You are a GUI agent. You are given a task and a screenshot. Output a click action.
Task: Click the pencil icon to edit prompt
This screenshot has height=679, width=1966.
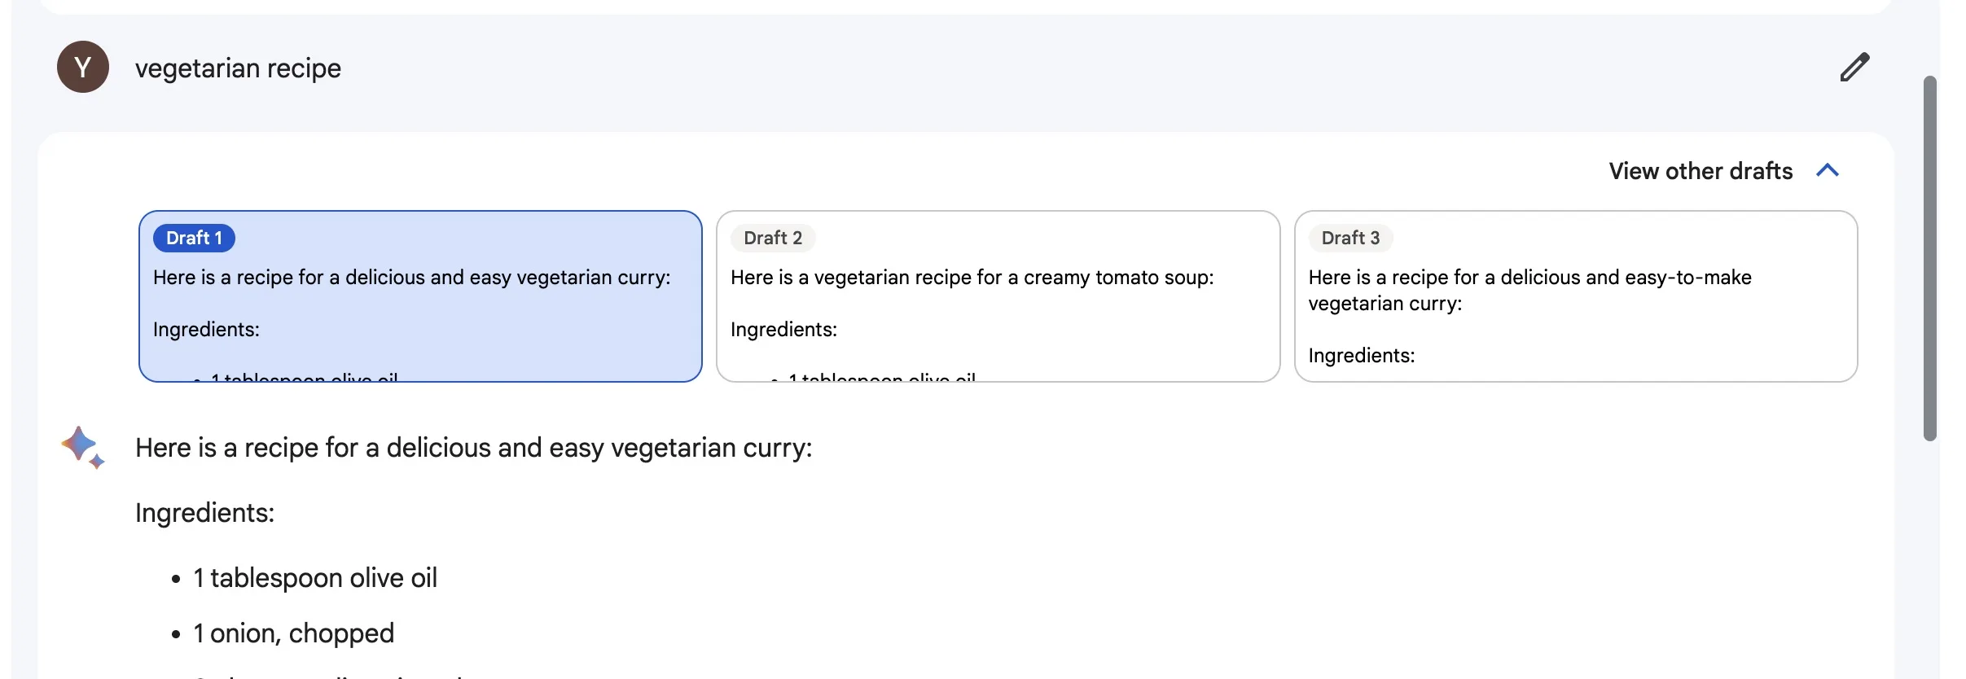click(x=1854, y=68)
